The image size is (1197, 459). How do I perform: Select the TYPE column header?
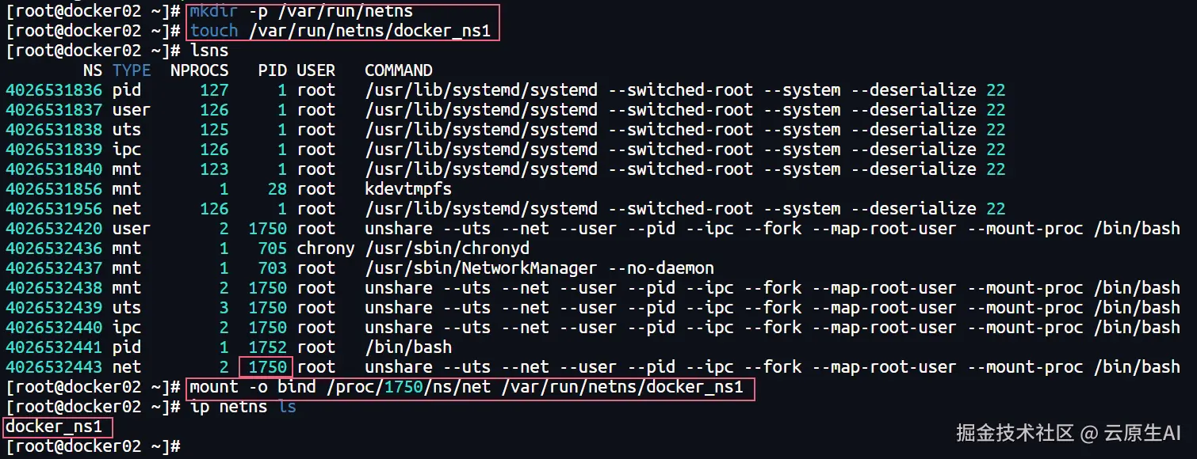pyautogui.click(x=131, y=70)
